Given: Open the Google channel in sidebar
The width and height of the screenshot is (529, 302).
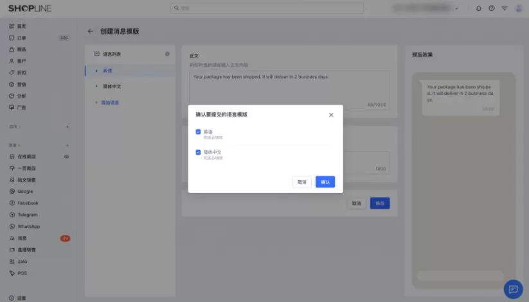Looking at the screenshot, I should (25, 191).
